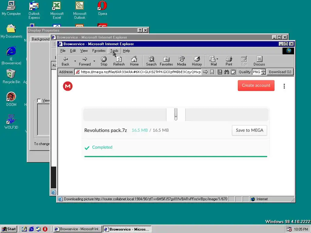Toggle the View checkbox in Display Properties
This screenshot has width=311, height=233.
pos(39,100)
